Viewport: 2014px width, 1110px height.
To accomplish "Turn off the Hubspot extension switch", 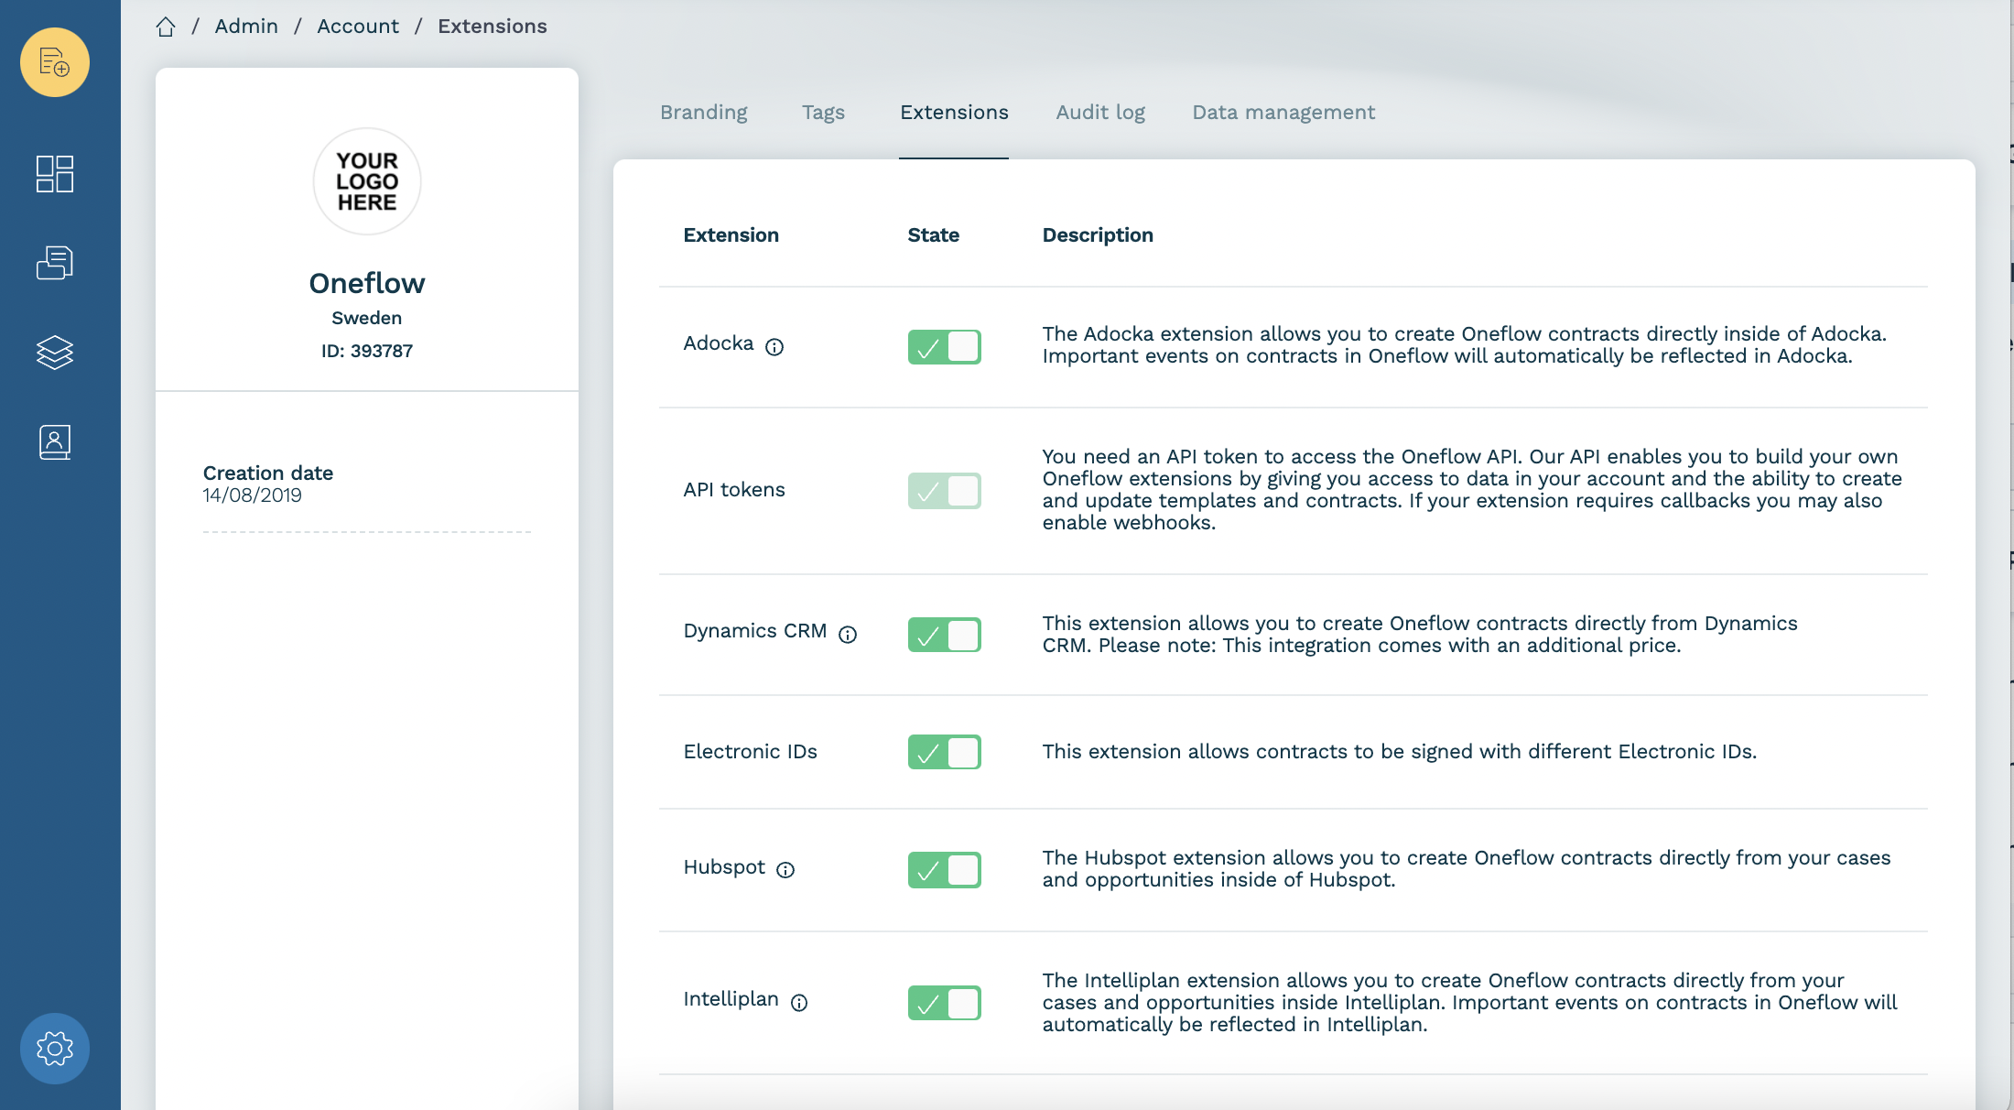I will coord(944,869).
